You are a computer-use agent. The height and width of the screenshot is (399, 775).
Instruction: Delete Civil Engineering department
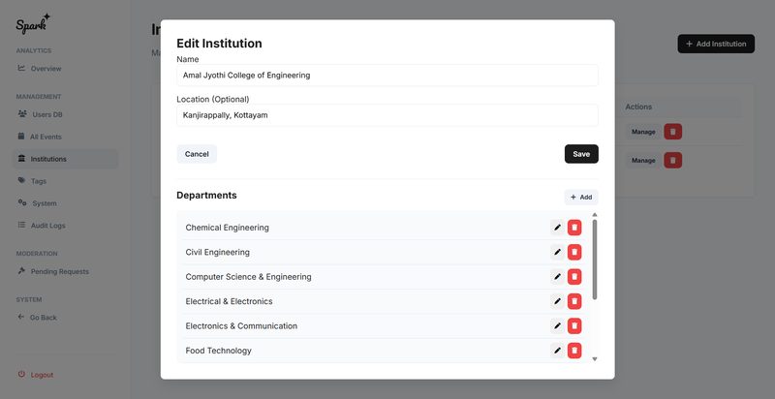point(574,252)
